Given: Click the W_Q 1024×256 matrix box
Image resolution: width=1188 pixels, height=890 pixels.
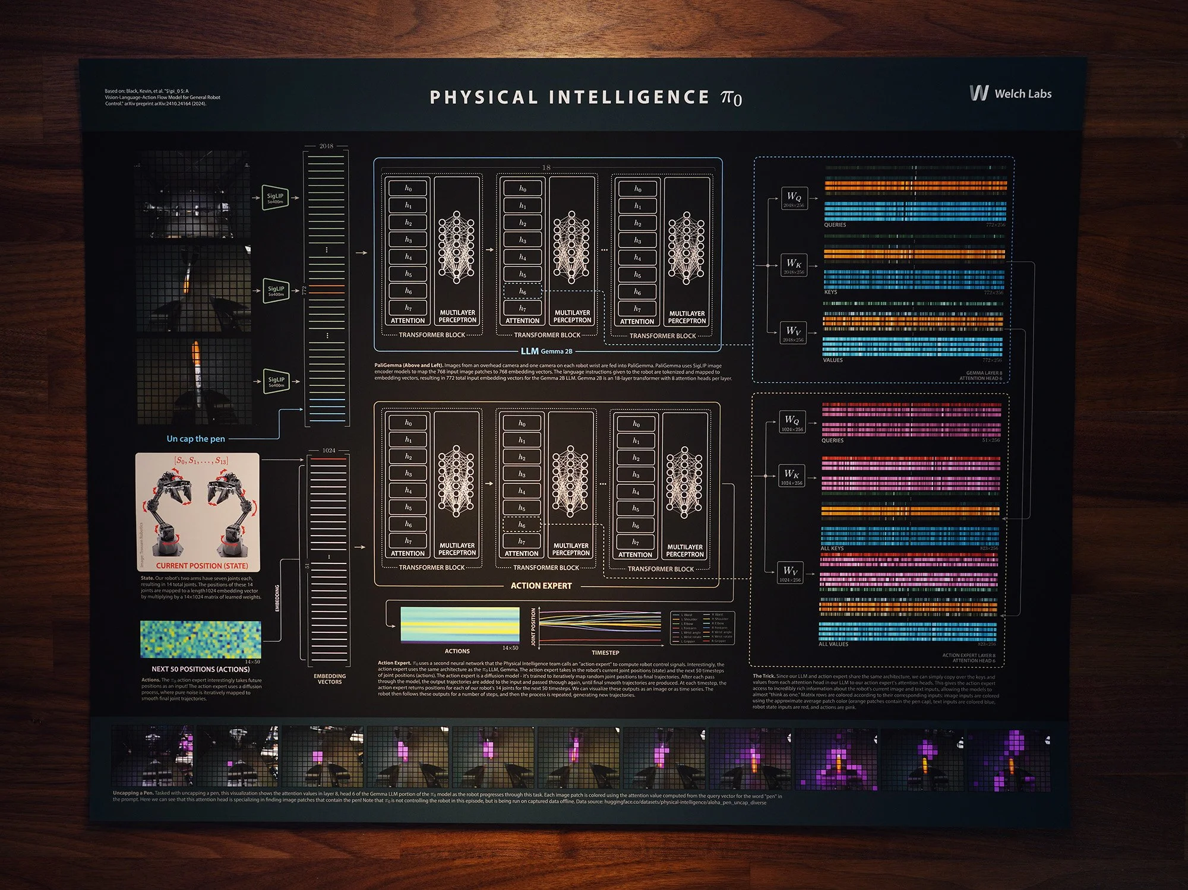Looking at the screenshot, I should (792, 422).
